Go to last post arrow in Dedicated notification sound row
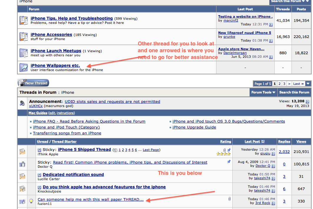 tap(273, 178)
